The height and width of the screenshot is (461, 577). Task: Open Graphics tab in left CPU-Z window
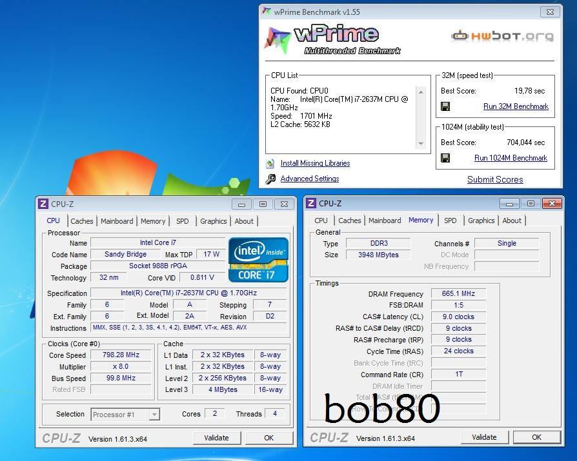coord(213,221)
